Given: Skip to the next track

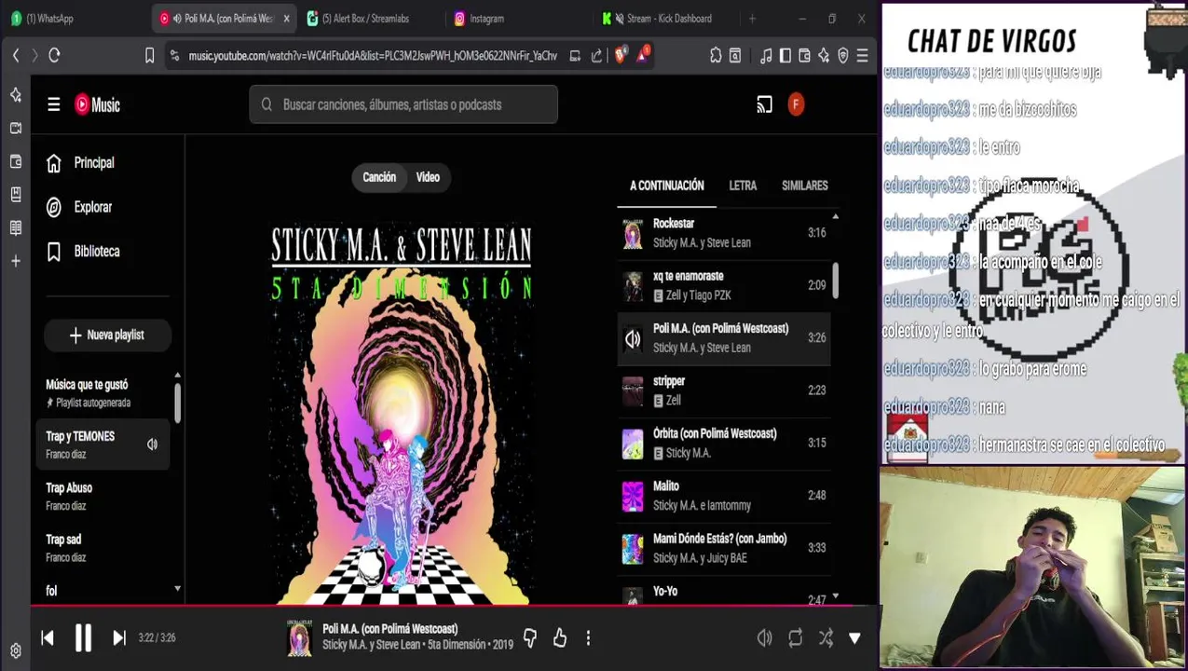Looking at the screenshot, I should 119,637.
